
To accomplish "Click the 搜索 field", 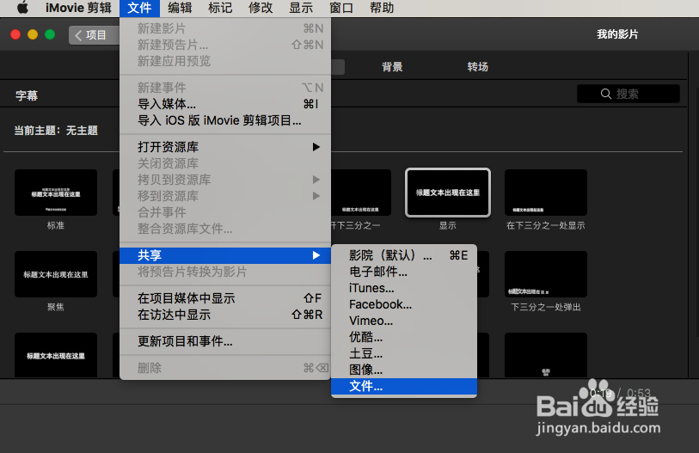I will [628, 94].
